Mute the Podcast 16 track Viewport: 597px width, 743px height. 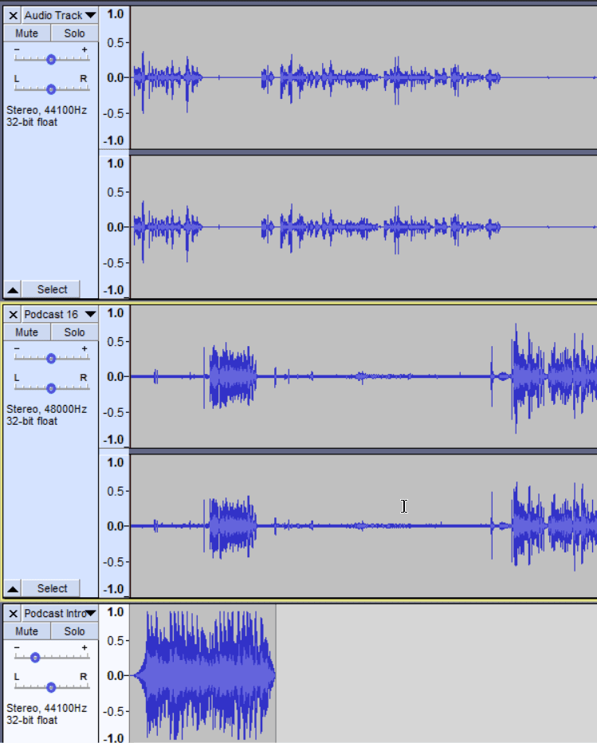(x=26, y=332)
